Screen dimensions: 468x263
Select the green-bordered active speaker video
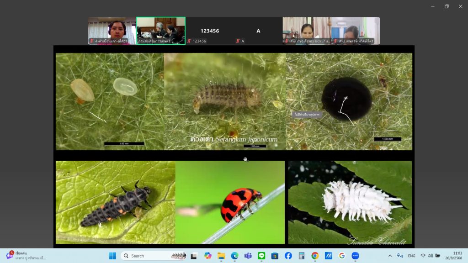161,31
